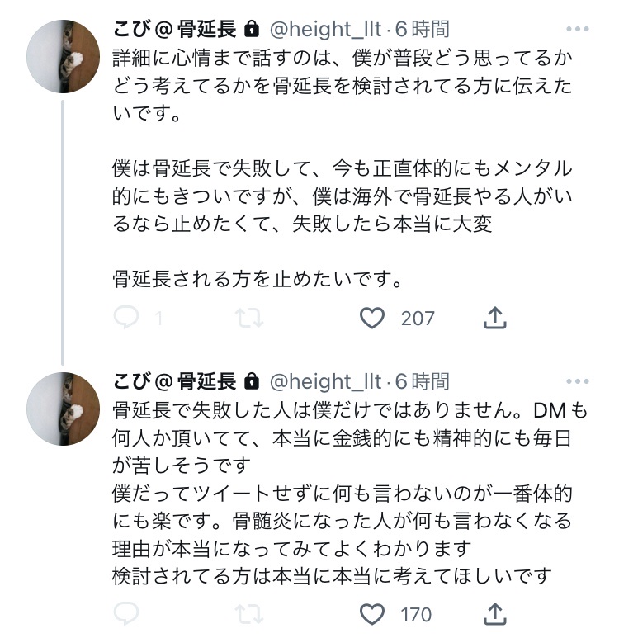Viewport: 619px width, 638px height.
Task: Expand the three-dot menu on second tweet
Action: [x=577, y=381]
